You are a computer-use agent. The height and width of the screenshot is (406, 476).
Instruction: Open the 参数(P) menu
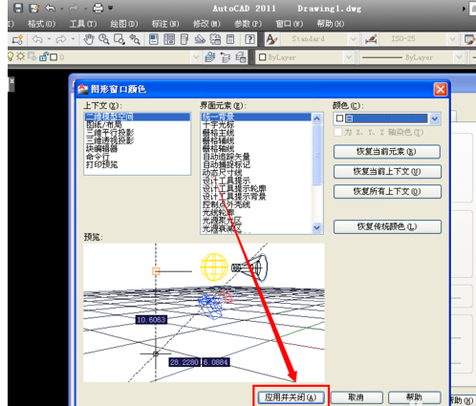pyautogui.click(x=248, y=24)
